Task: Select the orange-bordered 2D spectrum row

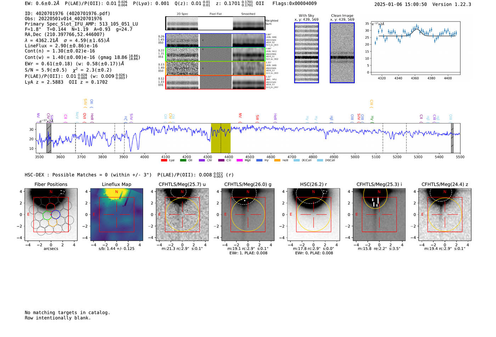Action: [x=215, y=68]
